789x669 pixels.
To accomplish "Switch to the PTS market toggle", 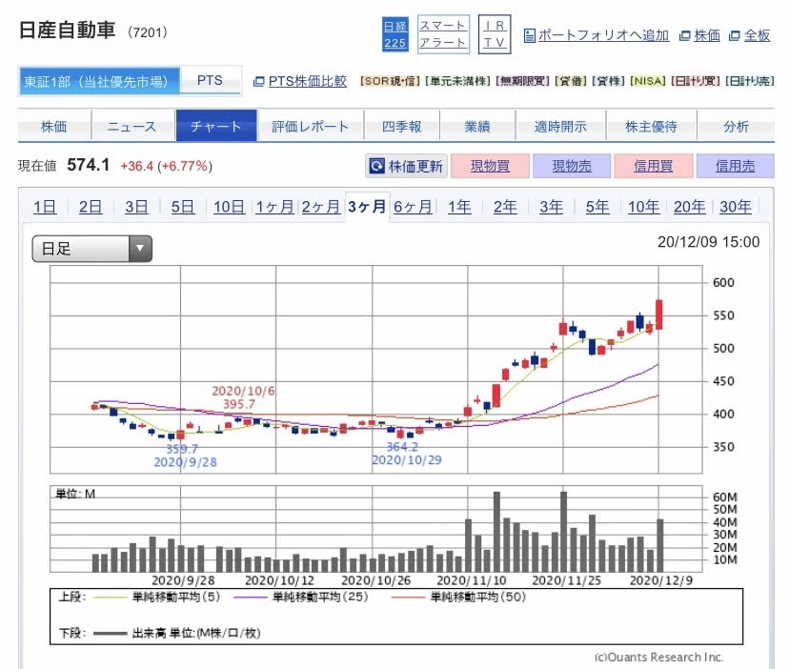I will 210,81.
